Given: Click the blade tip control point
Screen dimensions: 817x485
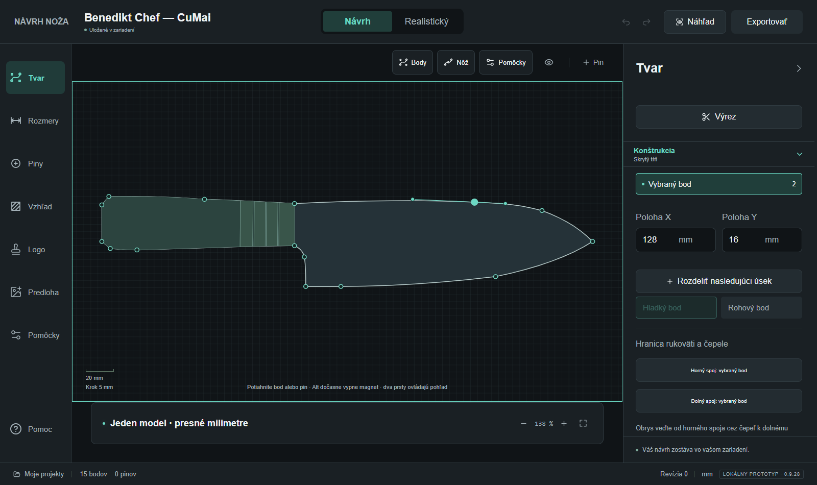Looking at the screenshot, I should [592, 241].
